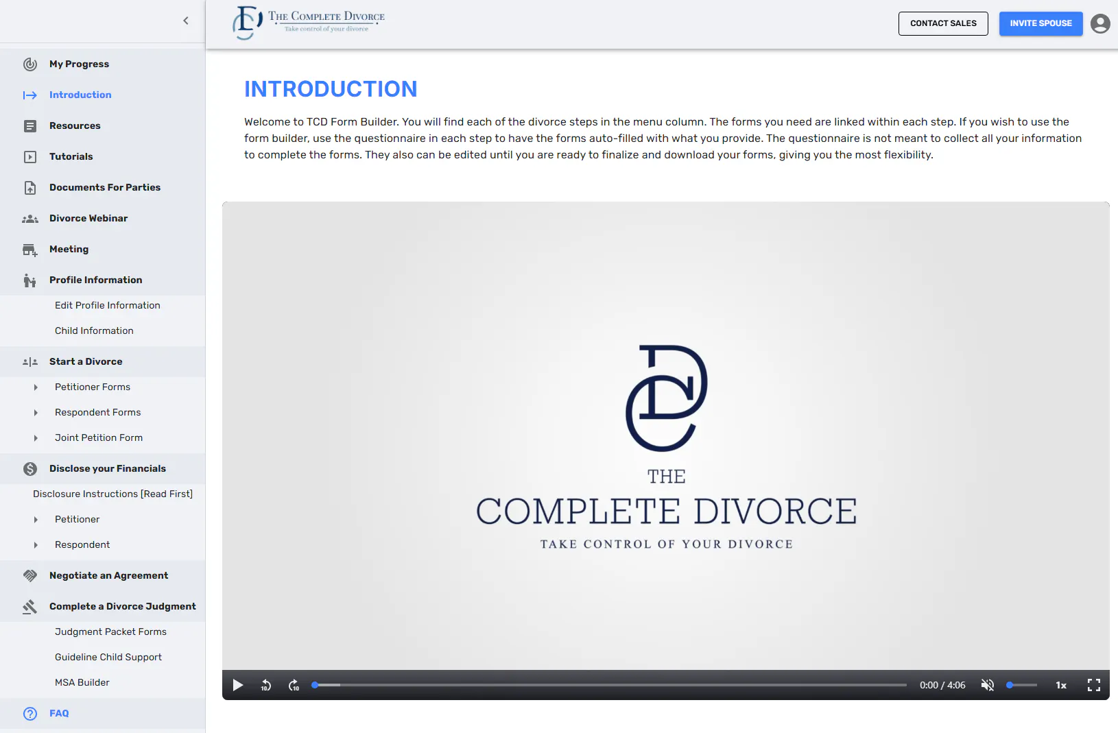Expand the Petitioner disclosure section
The height and width of the screenshot is (733, 1118).
pyautogui.click(x=36, y=520)
